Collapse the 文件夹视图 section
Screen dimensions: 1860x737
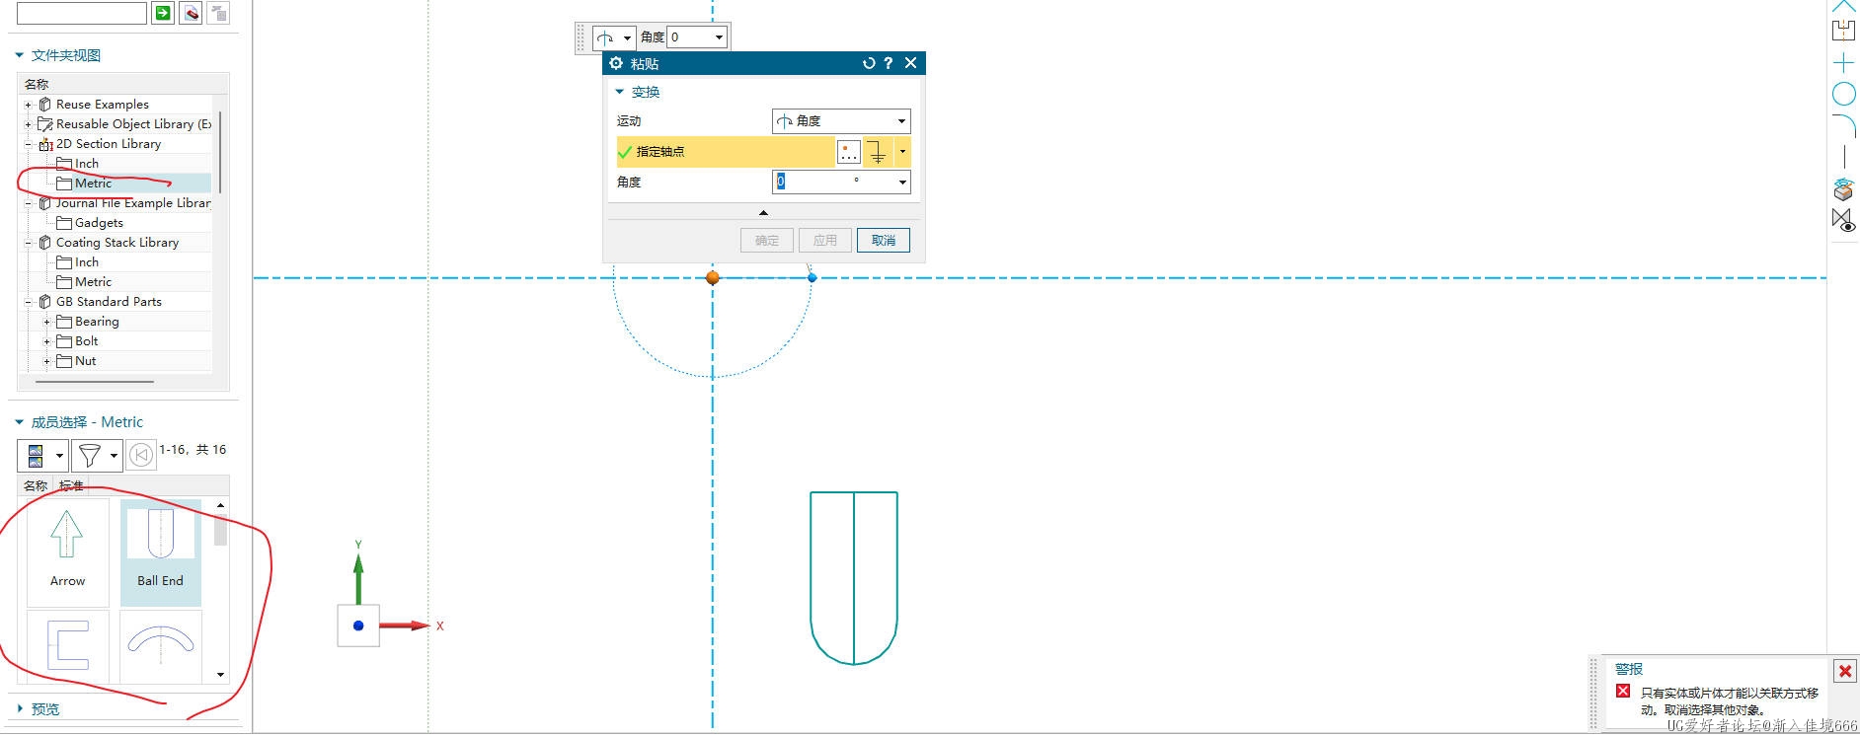(19, 55)
